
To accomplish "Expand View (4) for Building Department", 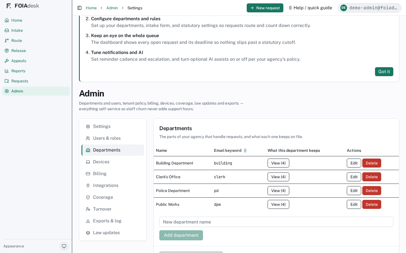I will [x=278, y=163].
